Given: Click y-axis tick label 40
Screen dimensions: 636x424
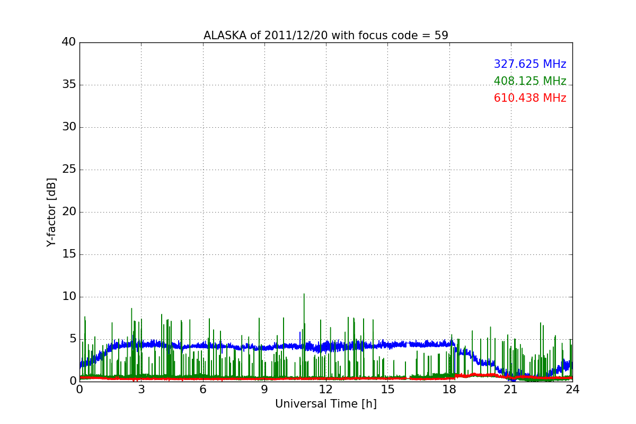Looking at the screenshot, I should pos(69,42).
